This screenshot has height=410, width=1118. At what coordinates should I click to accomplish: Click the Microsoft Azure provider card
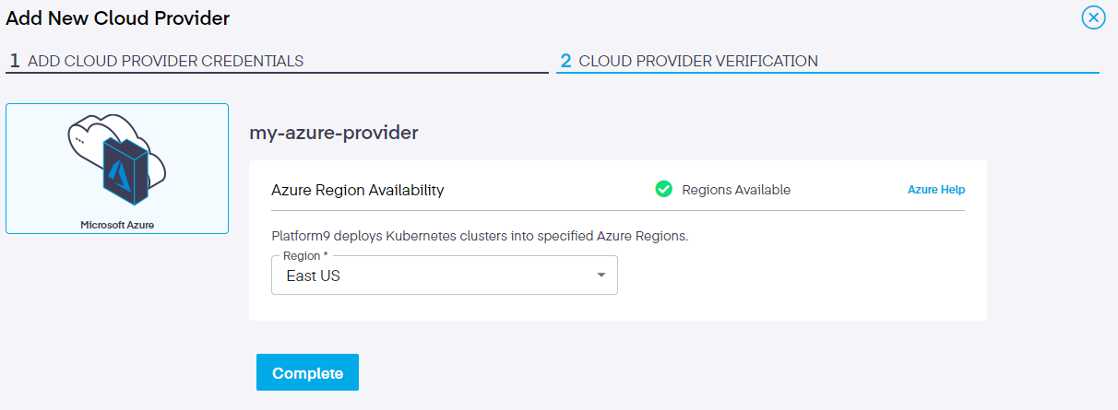coord(117,169)
